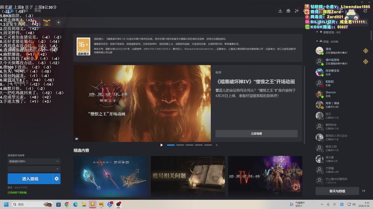Open the 憎恨之王 cinematic banner image
This screenshot has height=209, width=373.
tap(142, 104)
